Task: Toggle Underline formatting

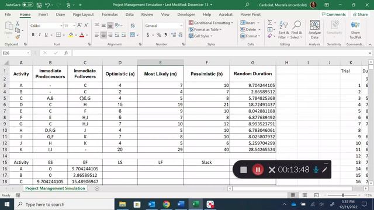Action: coord(46,35)
